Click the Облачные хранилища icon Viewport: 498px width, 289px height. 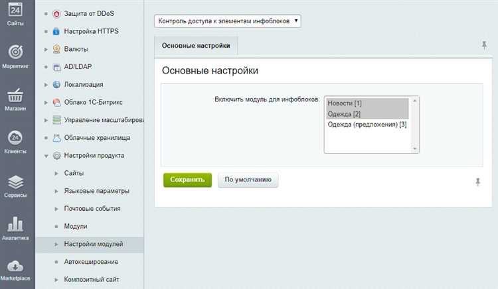[56, 138]
